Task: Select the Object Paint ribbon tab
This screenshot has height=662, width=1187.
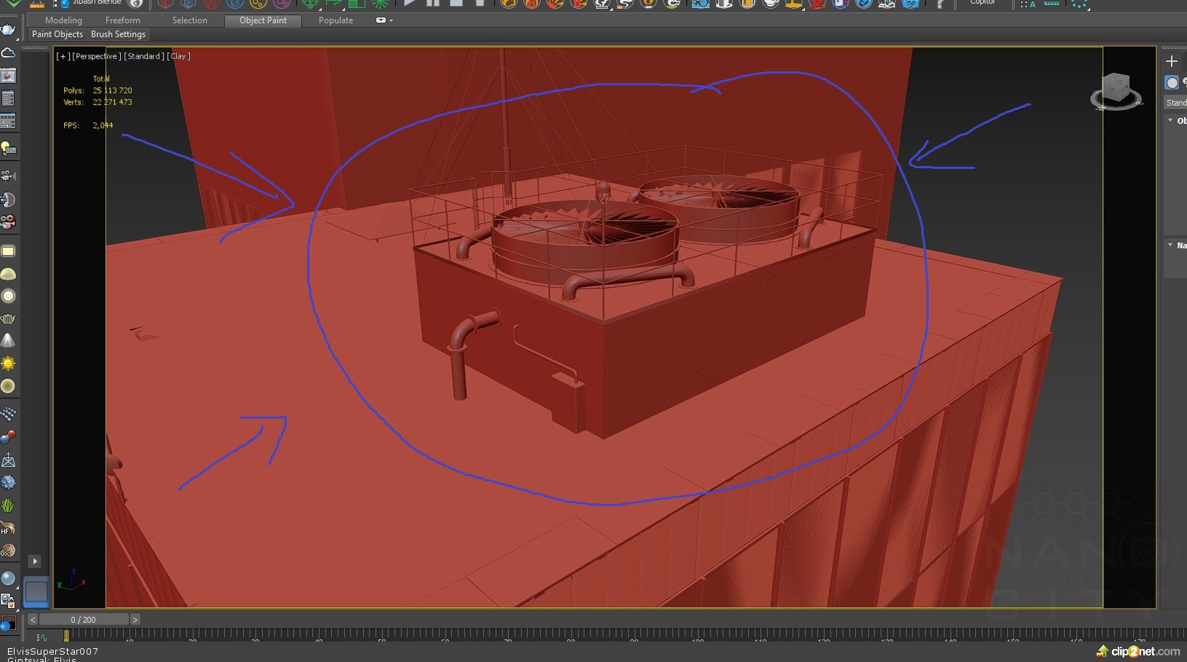Action: pos(263,20)
